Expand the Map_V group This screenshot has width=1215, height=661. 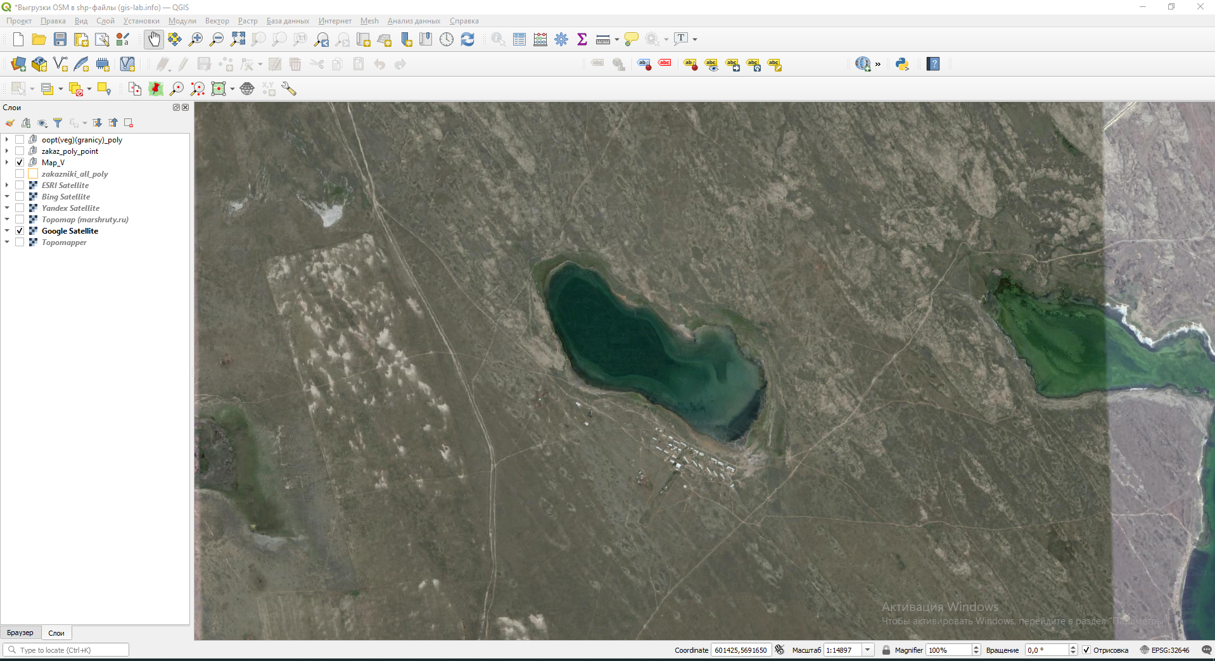point(7,163)
